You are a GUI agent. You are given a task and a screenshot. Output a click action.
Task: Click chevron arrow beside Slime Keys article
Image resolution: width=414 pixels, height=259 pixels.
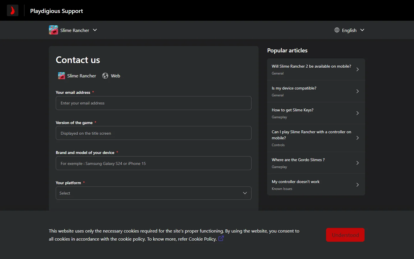coord(358,113)
